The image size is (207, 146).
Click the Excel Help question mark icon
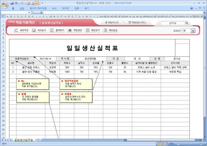point(191,8)
